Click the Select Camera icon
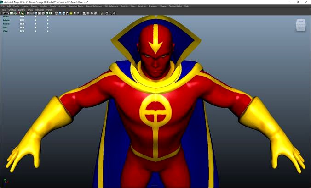 click(4, 13)
